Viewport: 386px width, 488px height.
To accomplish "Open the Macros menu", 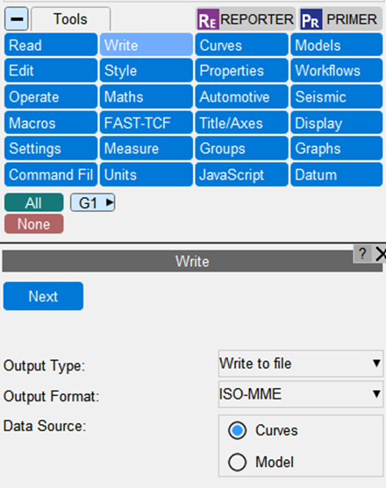I will click(x=51, y=123).
